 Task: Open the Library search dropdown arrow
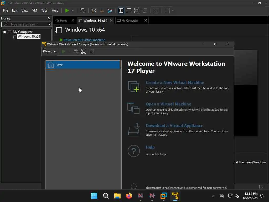pos(49,24)
